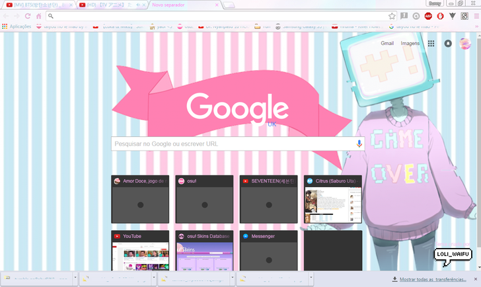Open the yaoi bookmark folder

coord(161,26)
